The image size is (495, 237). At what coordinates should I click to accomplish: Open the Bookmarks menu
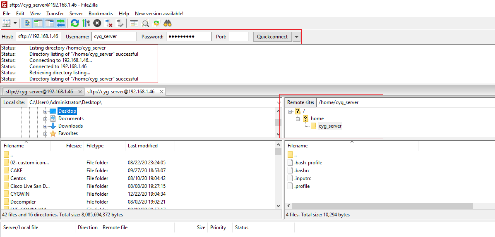[101, 14]
